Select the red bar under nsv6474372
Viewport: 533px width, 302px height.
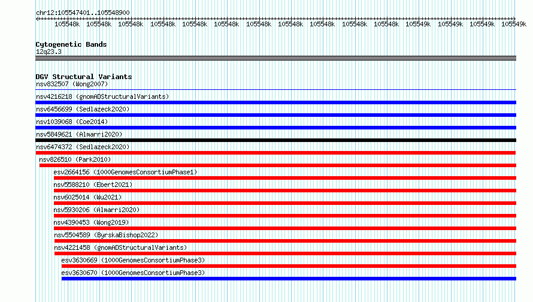point(275,153)
